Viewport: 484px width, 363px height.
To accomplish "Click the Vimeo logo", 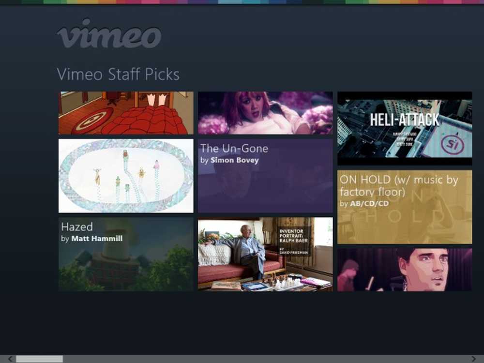I will pyautogui.click(x=109, y=34).
